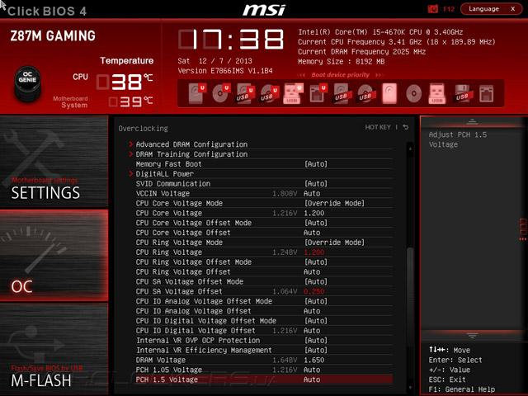
Task: Select the highlighted plain hard disk boot icon
Action: coord(389,93)
